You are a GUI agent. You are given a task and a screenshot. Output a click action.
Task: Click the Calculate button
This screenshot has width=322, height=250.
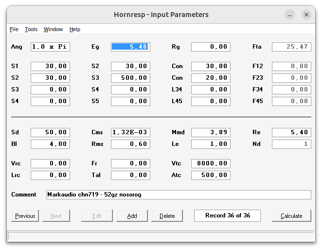[291, 215]
